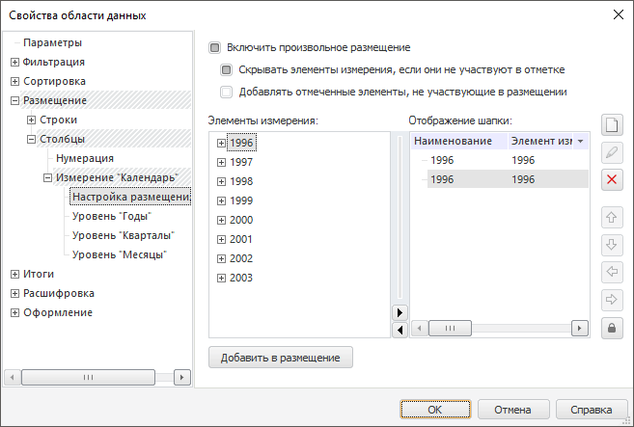Open 'Элемент изм' column header dropdown arrow
634x427 pixels.
coord(579,142)
